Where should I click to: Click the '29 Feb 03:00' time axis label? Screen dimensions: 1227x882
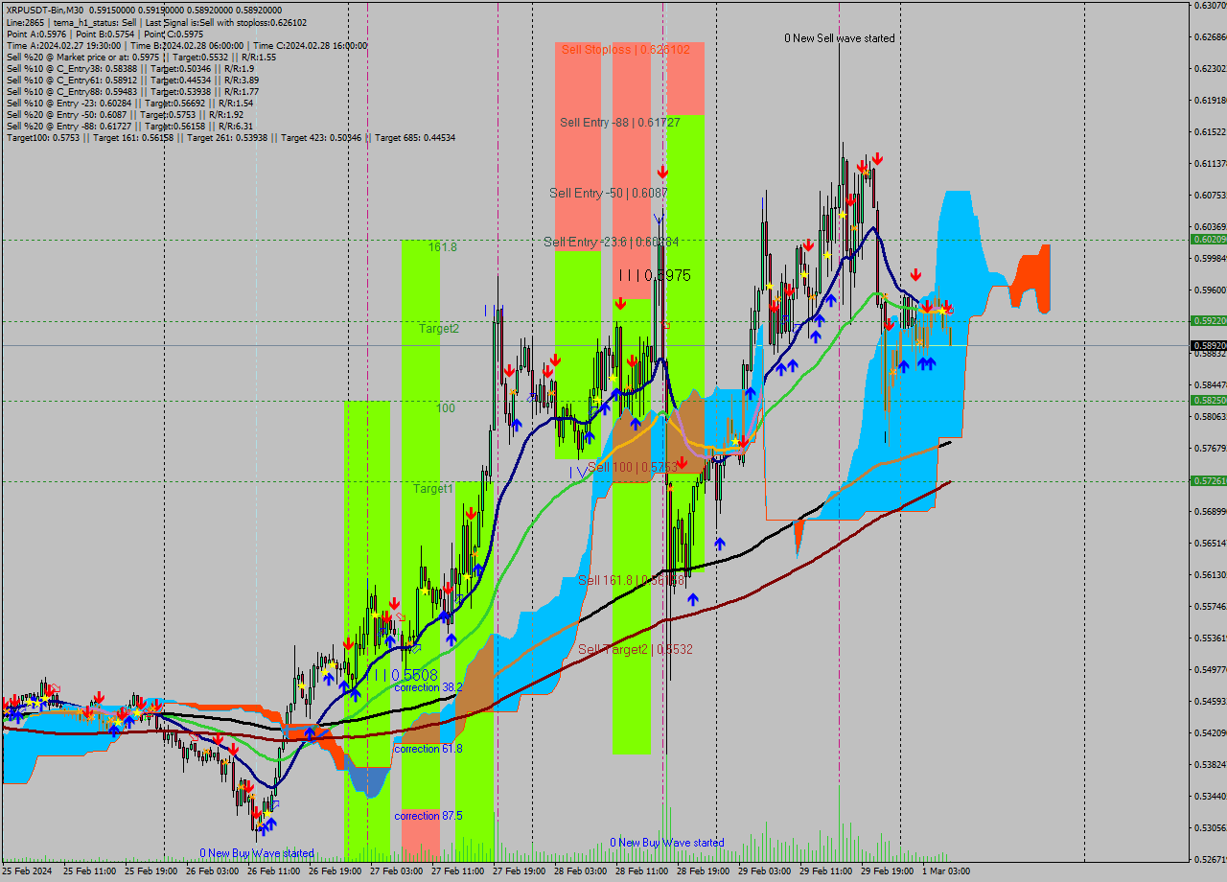click(765, 871)
